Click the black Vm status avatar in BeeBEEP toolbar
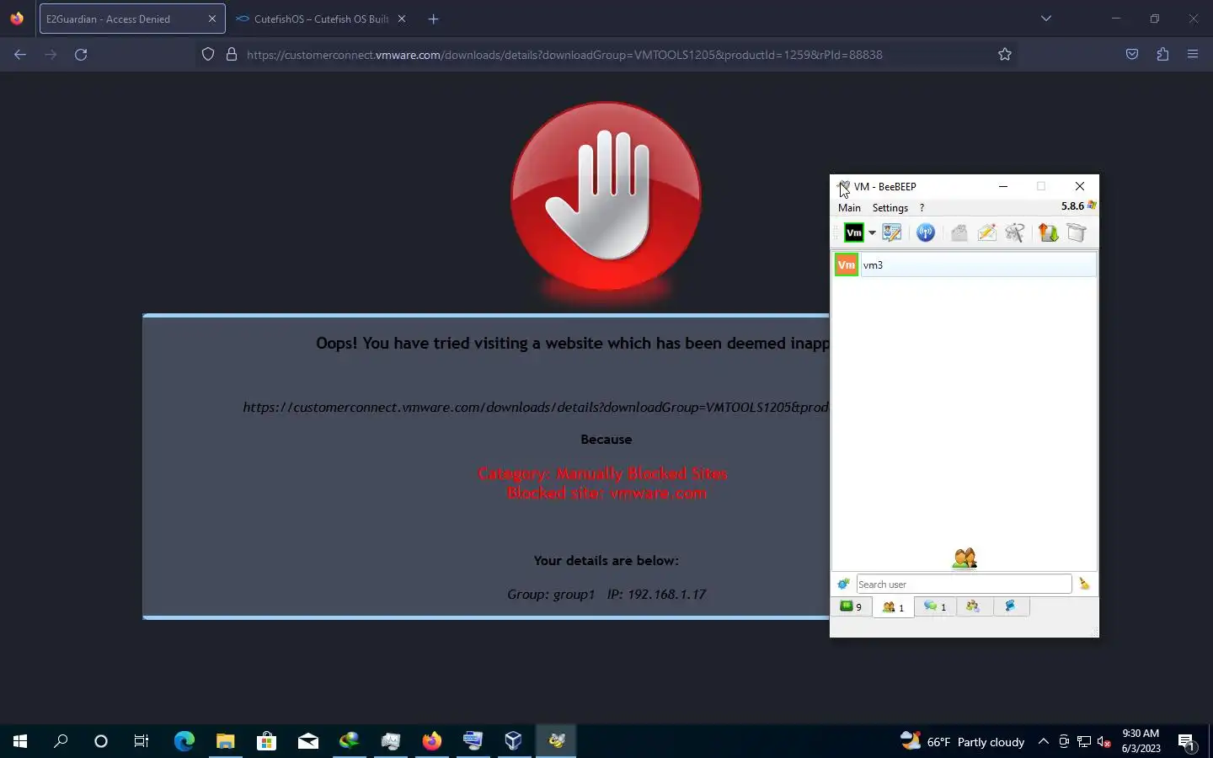 point(854,232)
